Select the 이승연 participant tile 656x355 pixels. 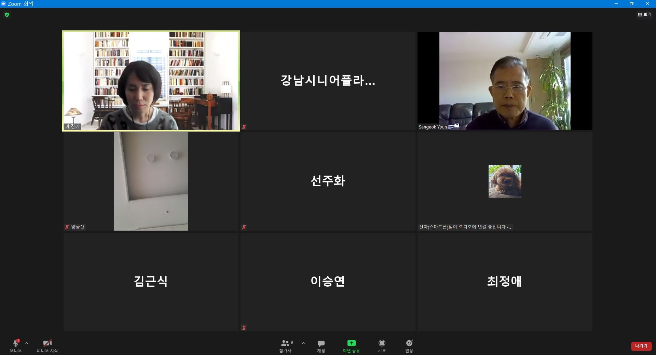pyautogui.click(x=328, y=282)
